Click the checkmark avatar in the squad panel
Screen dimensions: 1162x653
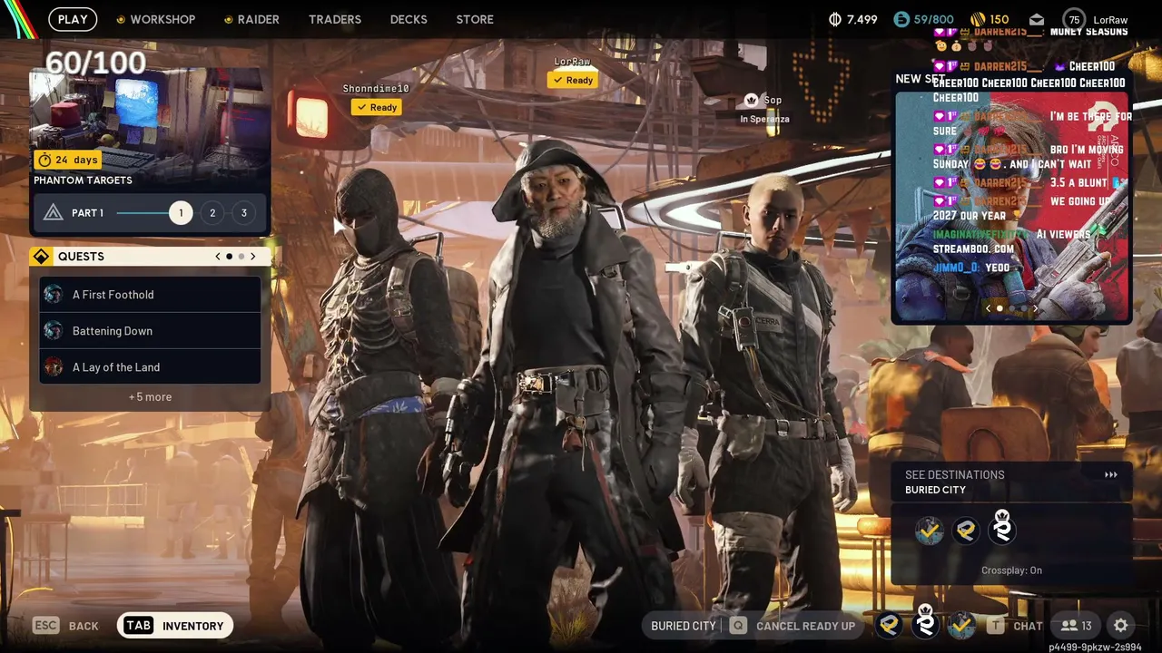point(929,530)
